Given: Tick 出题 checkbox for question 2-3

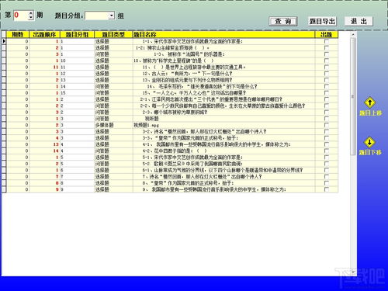Looking at the screenshot, I should pos(327,113).
